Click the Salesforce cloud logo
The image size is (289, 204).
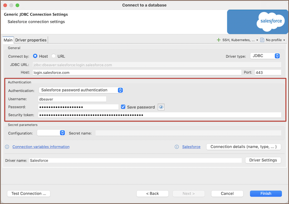271,21
